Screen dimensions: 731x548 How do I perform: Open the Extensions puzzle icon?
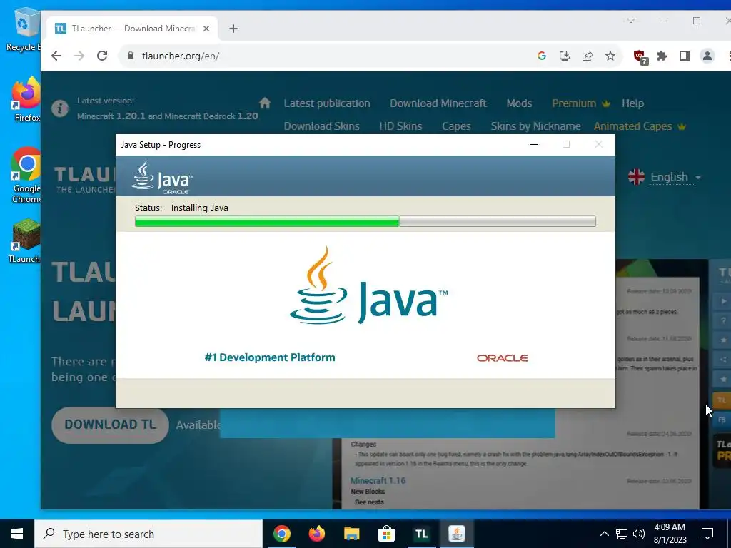click(662, 56)
